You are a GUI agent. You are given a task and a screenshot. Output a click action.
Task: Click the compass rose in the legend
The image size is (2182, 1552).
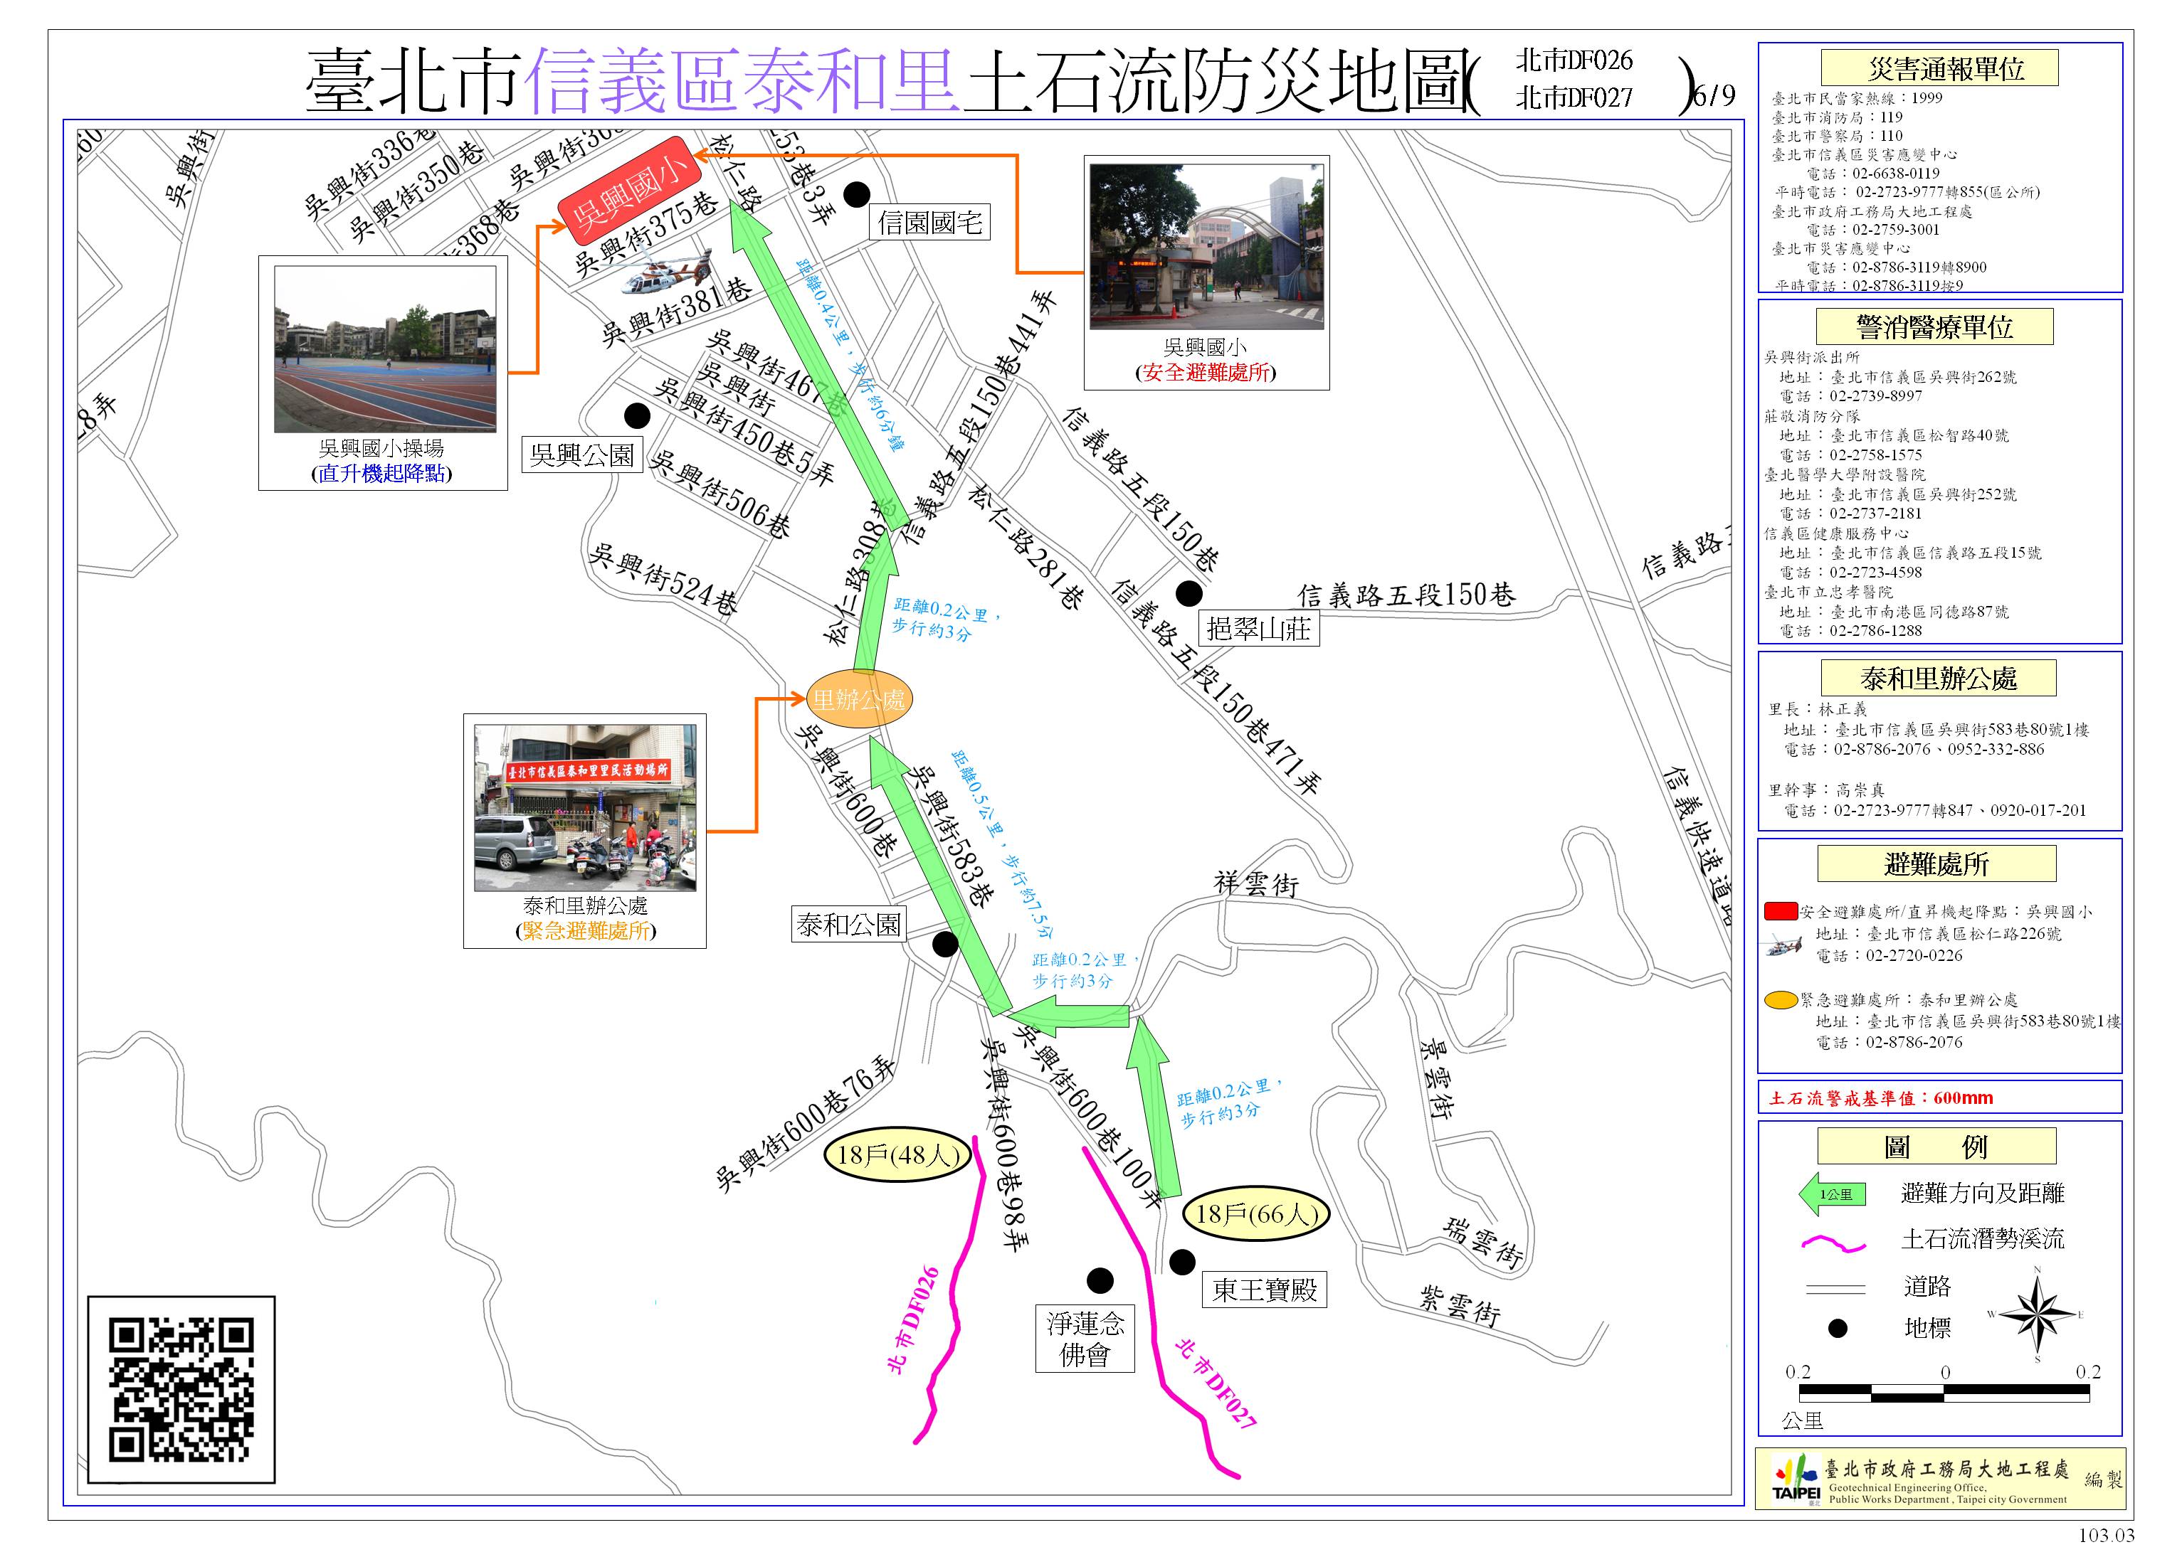coord(2038,1315)
